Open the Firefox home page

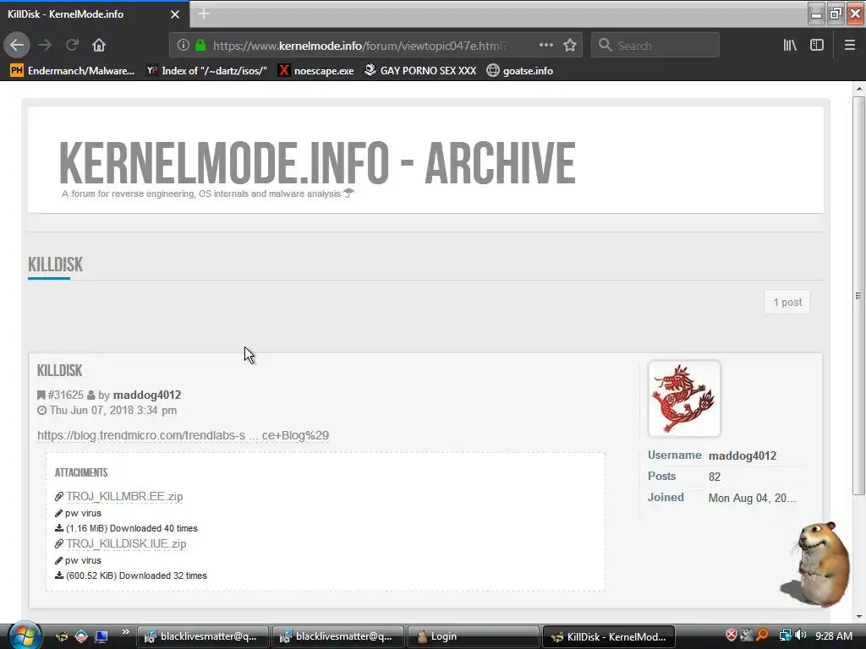(x=99, y=46)
